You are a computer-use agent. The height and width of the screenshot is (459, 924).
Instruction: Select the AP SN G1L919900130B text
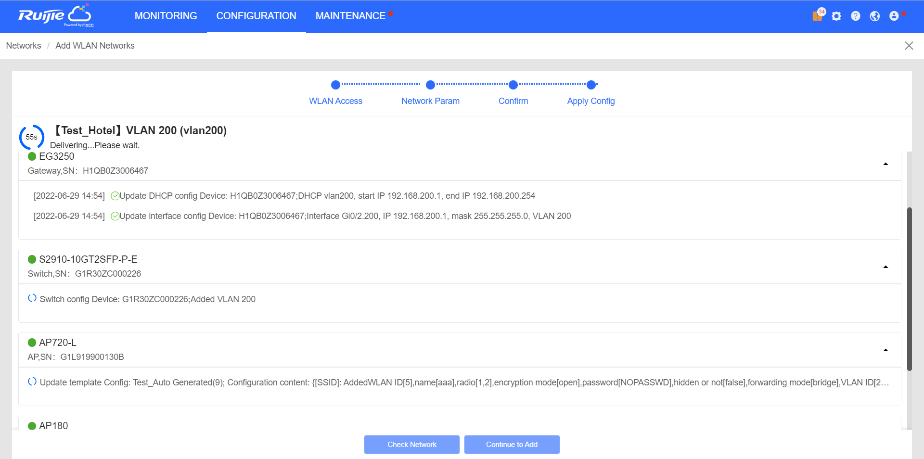76,357
